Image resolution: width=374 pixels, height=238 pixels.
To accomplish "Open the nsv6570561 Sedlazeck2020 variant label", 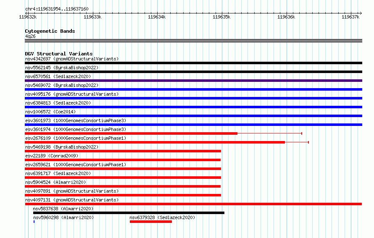I will [x=58, y=76].
